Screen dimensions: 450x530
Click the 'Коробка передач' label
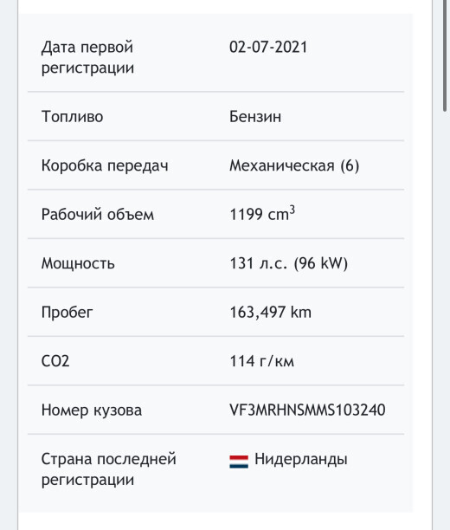click(105, 165)
